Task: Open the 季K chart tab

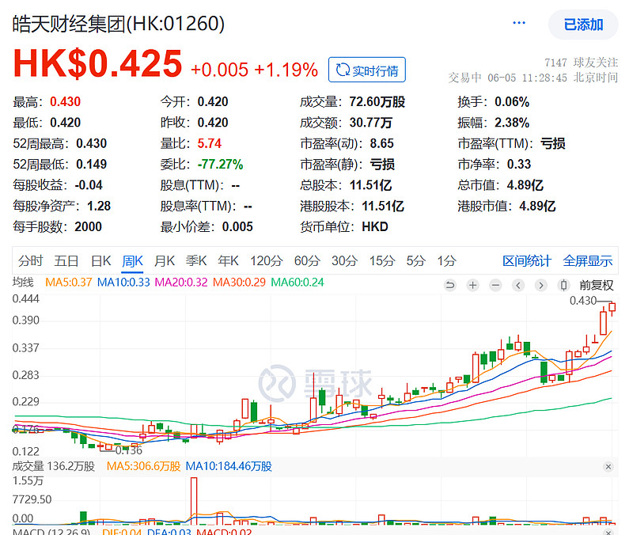Action: 196,261
